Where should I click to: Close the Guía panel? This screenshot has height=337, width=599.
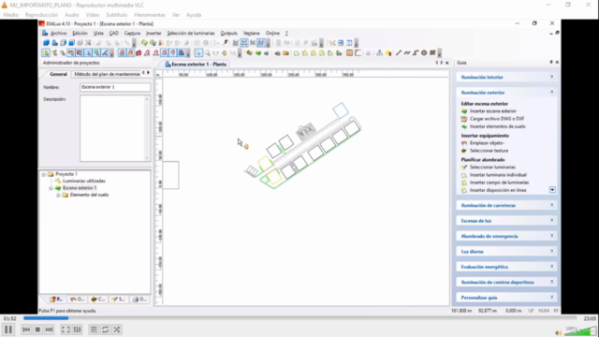pyautogui.click(x=557, y=63)
